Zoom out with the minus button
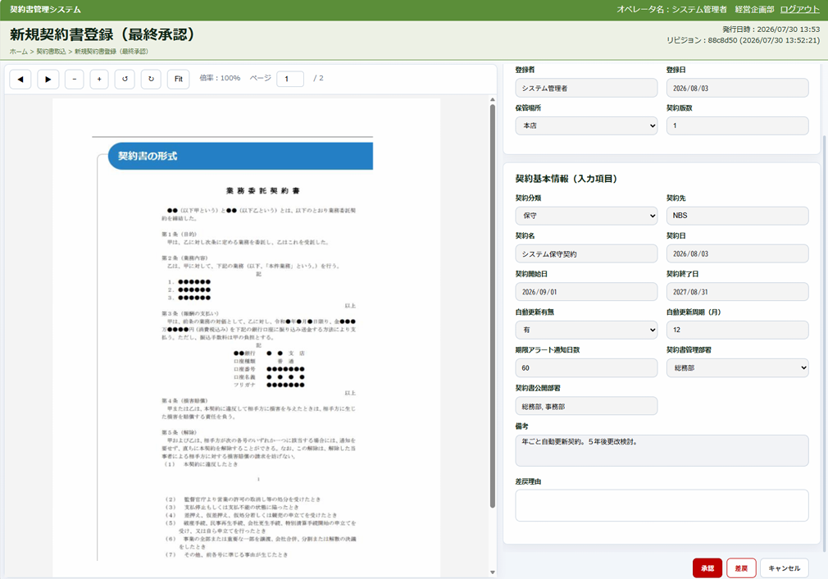 (x=75, y=80)
